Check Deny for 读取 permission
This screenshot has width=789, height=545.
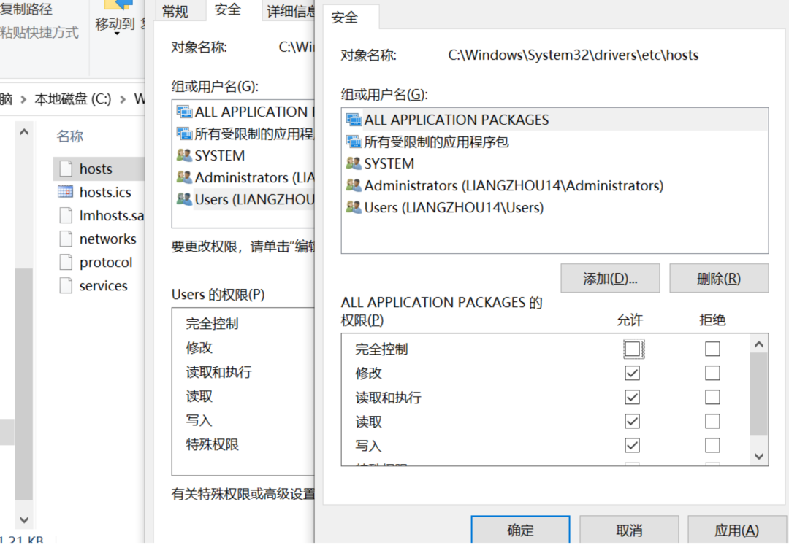[712, 421]
